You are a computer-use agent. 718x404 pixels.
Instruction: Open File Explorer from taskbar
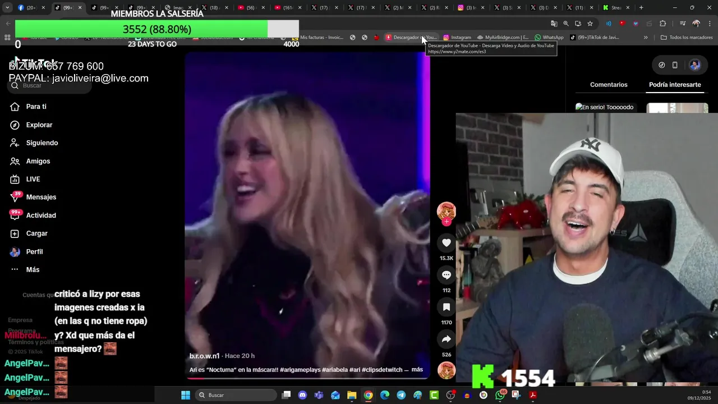coord(352,395)
